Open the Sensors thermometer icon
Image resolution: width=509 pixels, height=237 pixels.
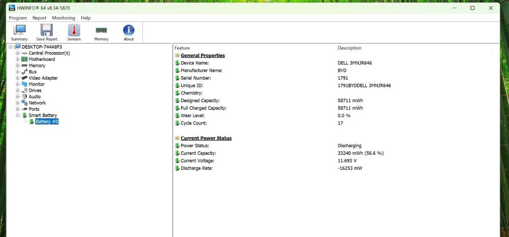pos(74,30)
